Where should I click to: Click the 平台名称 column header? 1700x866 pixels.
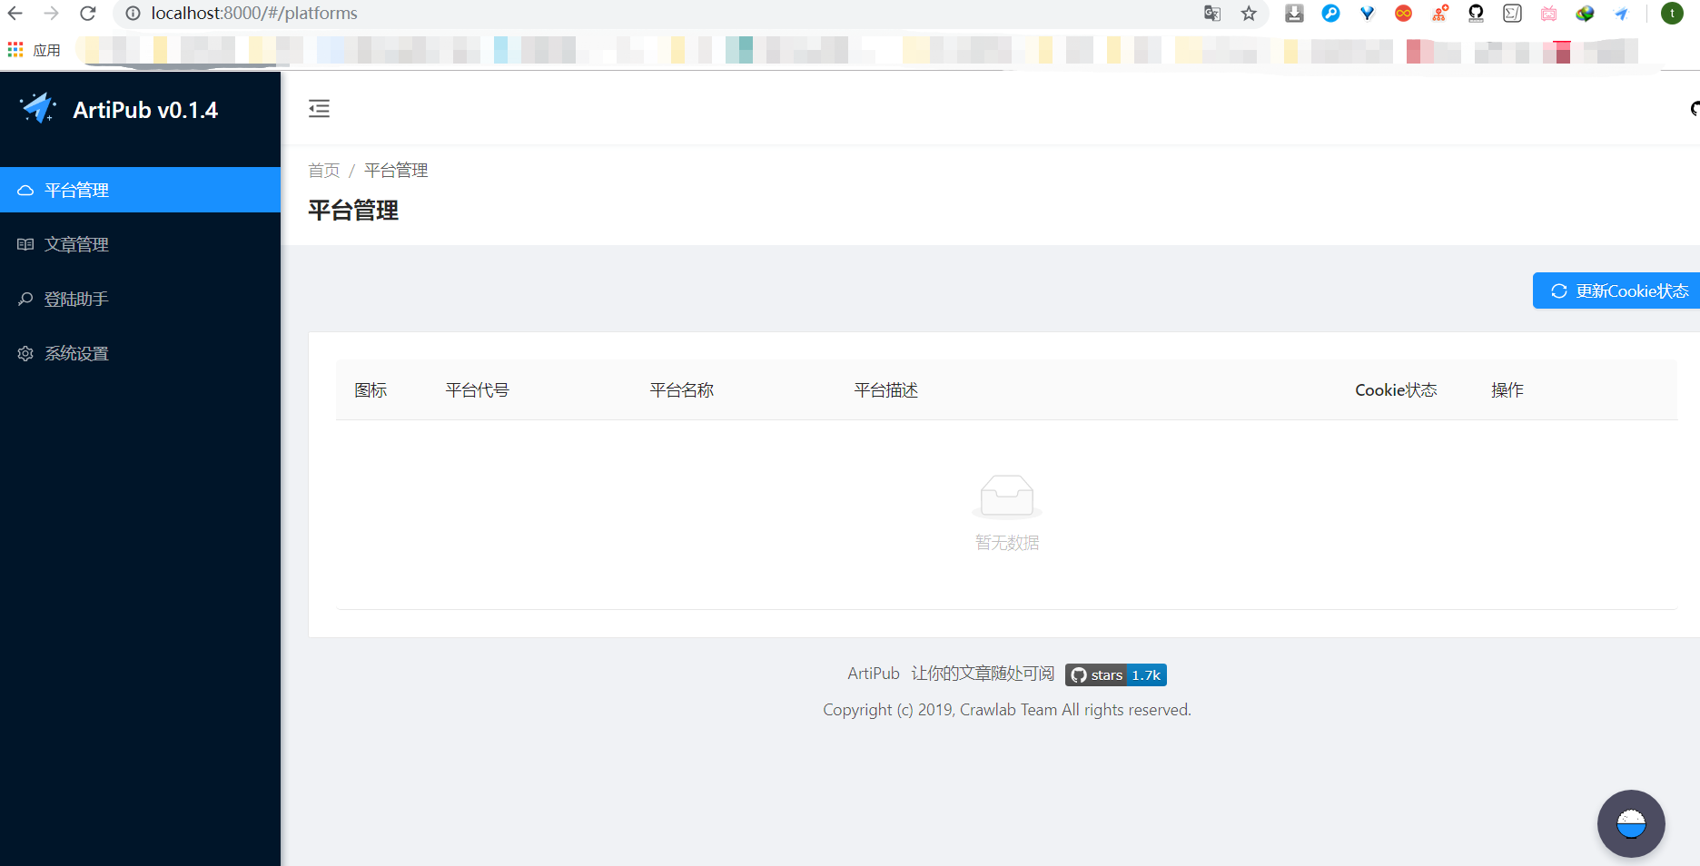pyautogui.click(x=682, y=390)
